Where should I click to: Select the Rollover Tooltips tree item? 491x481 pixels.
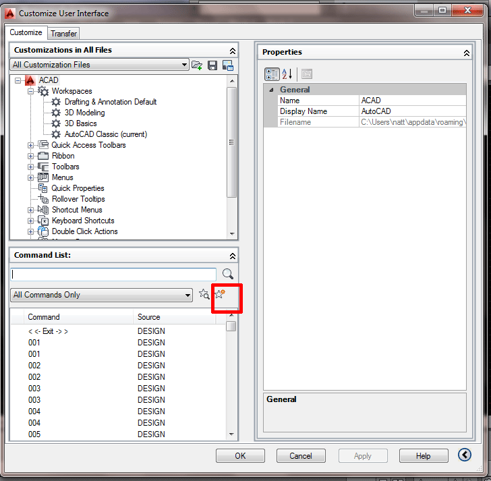[78, 199]
